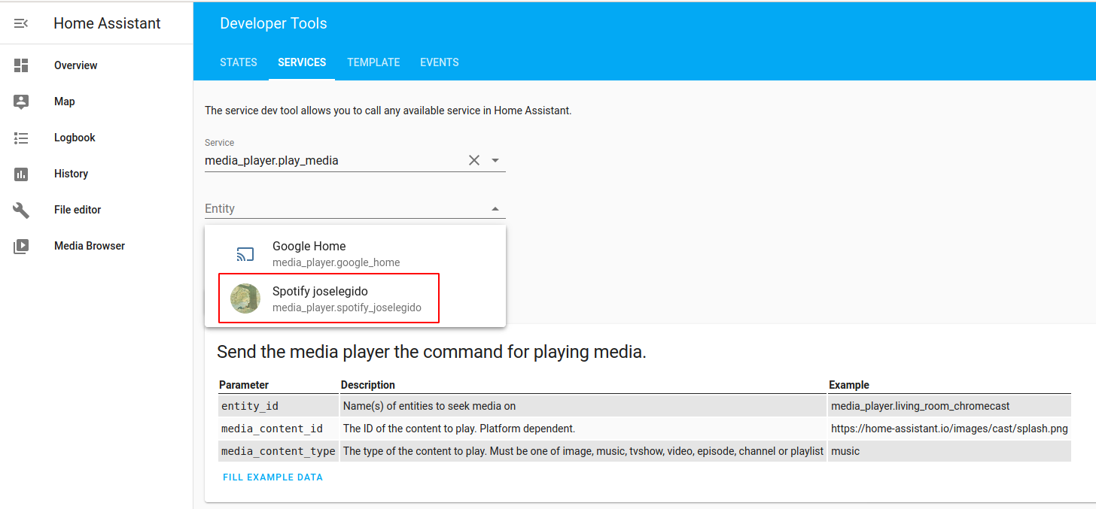
Task: Click the Spotify joselegido avatar thumbnail
Action: 245,298
